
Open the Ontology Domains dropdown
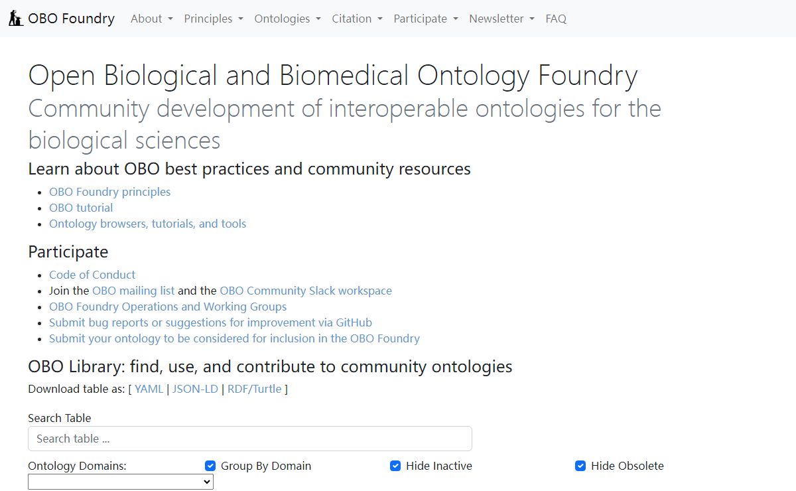121,482
